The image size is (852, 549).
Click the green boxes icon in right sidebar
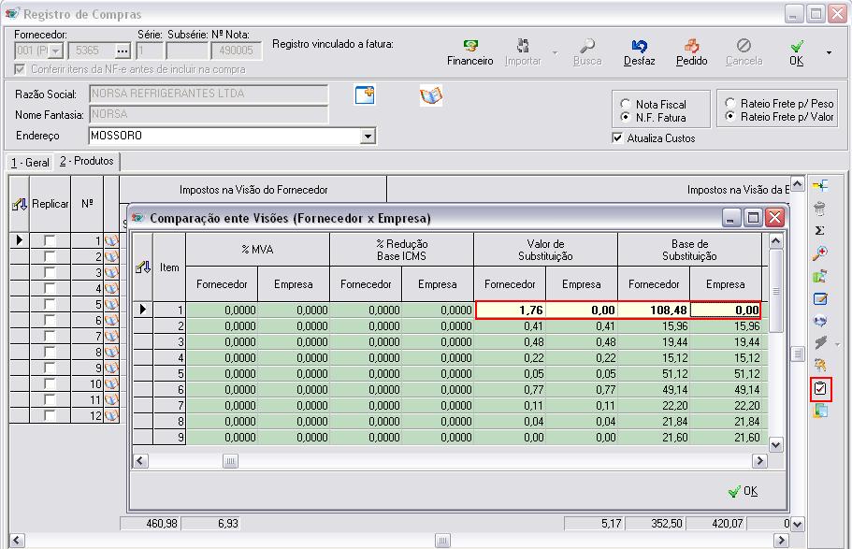click(x=820, y=276)
